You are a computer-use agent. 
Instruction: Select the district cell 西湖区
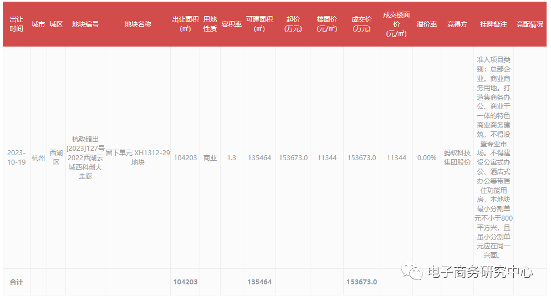coord(56,157)
